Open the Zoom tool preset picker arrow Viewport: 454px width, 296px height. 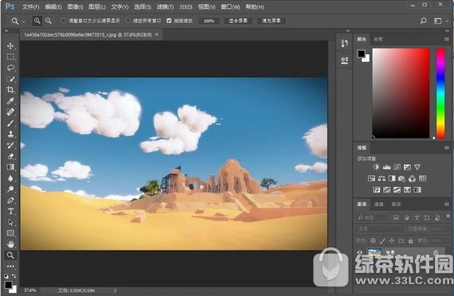(x=23, y=21)
